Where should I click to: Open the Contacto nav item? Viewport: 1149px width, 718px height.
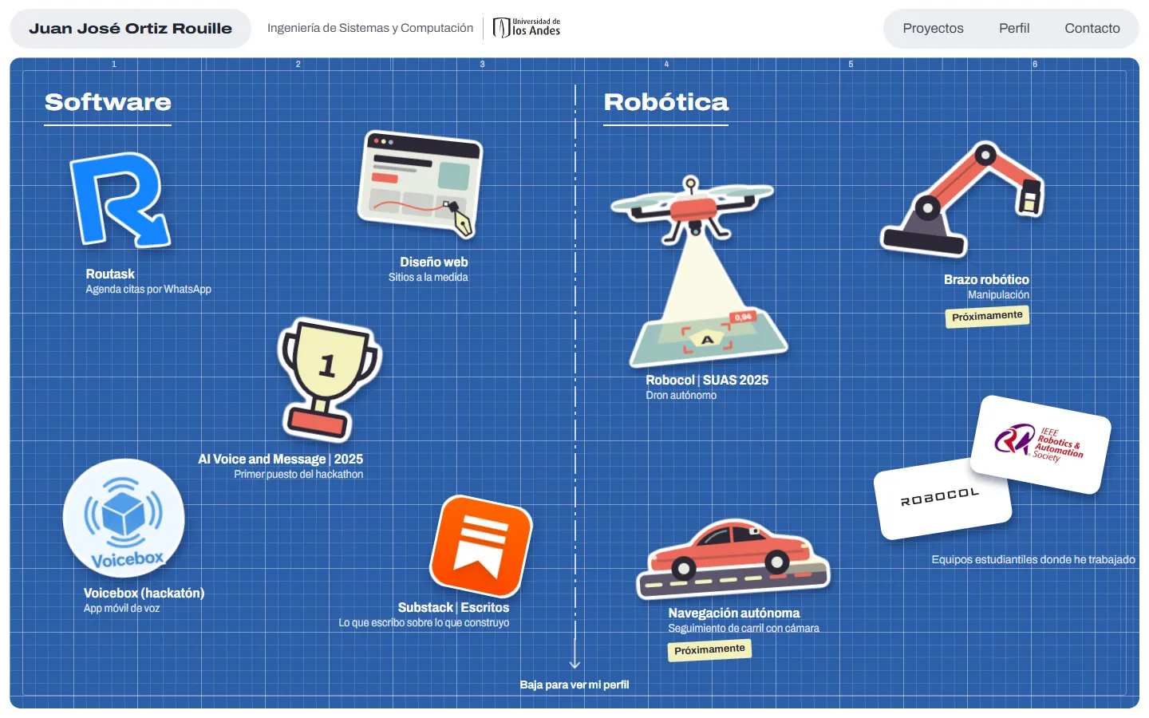point(1092,29)
